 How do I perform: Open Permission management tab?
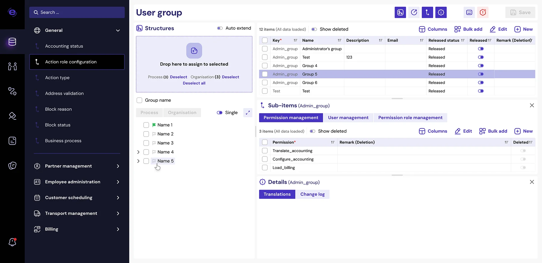tap(291, 118)
